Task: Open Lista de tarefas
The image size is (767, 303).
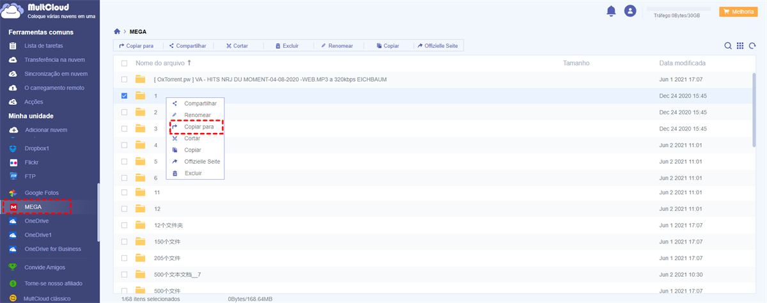Action: coord(43,46)
